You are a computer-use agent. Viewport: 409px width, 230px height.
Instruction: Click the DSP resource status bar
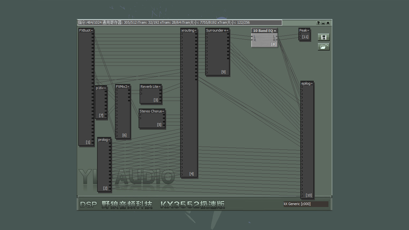coord(180,23)
